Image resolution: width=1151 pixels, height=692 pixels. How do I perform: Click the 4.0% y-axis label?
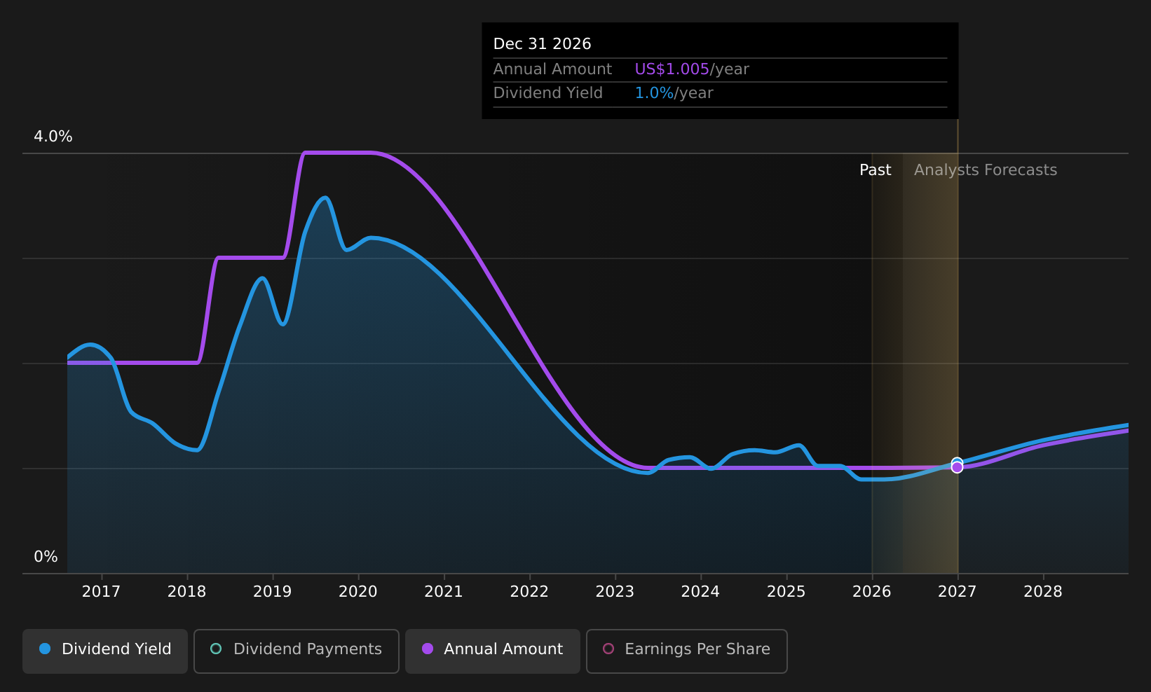tap(53, 137)
